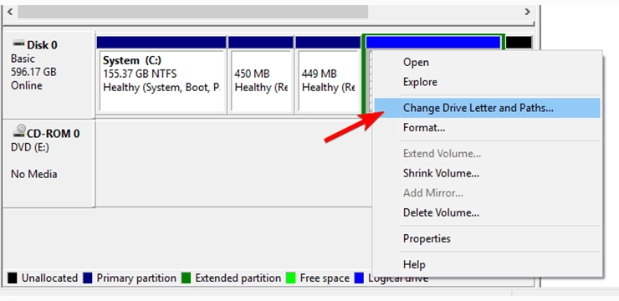
Task: Click the Extended partition legend swatch
Action: (186, 278)
